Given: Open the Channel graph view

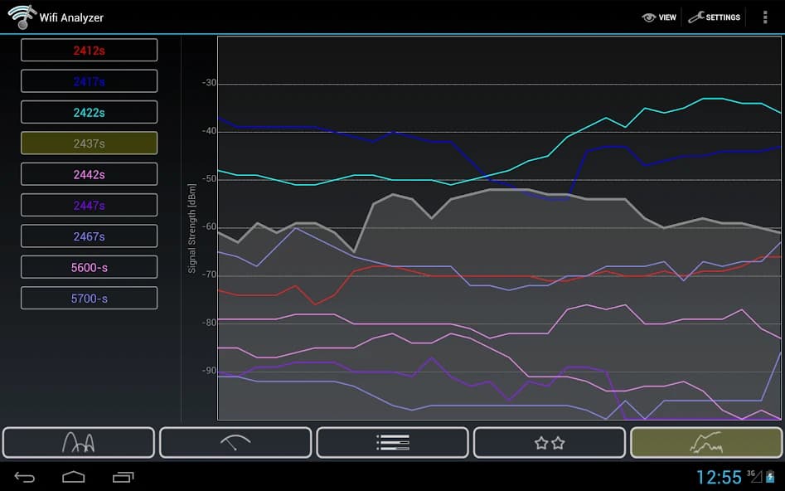Looking at the screenshot, I should [x=78, y=442].
